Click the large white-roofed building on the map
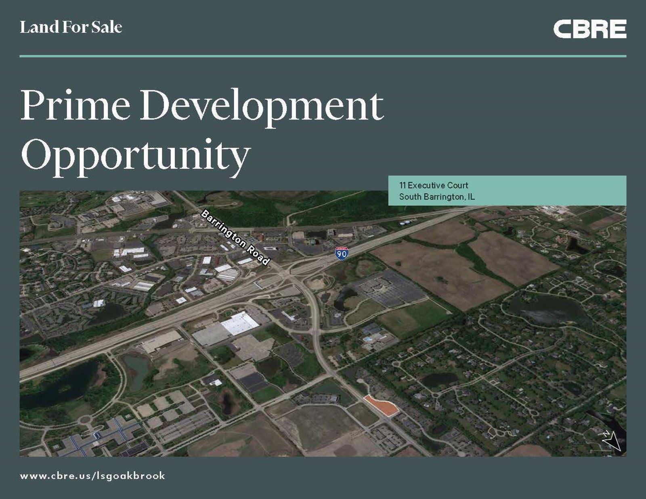 click(240, 324)
